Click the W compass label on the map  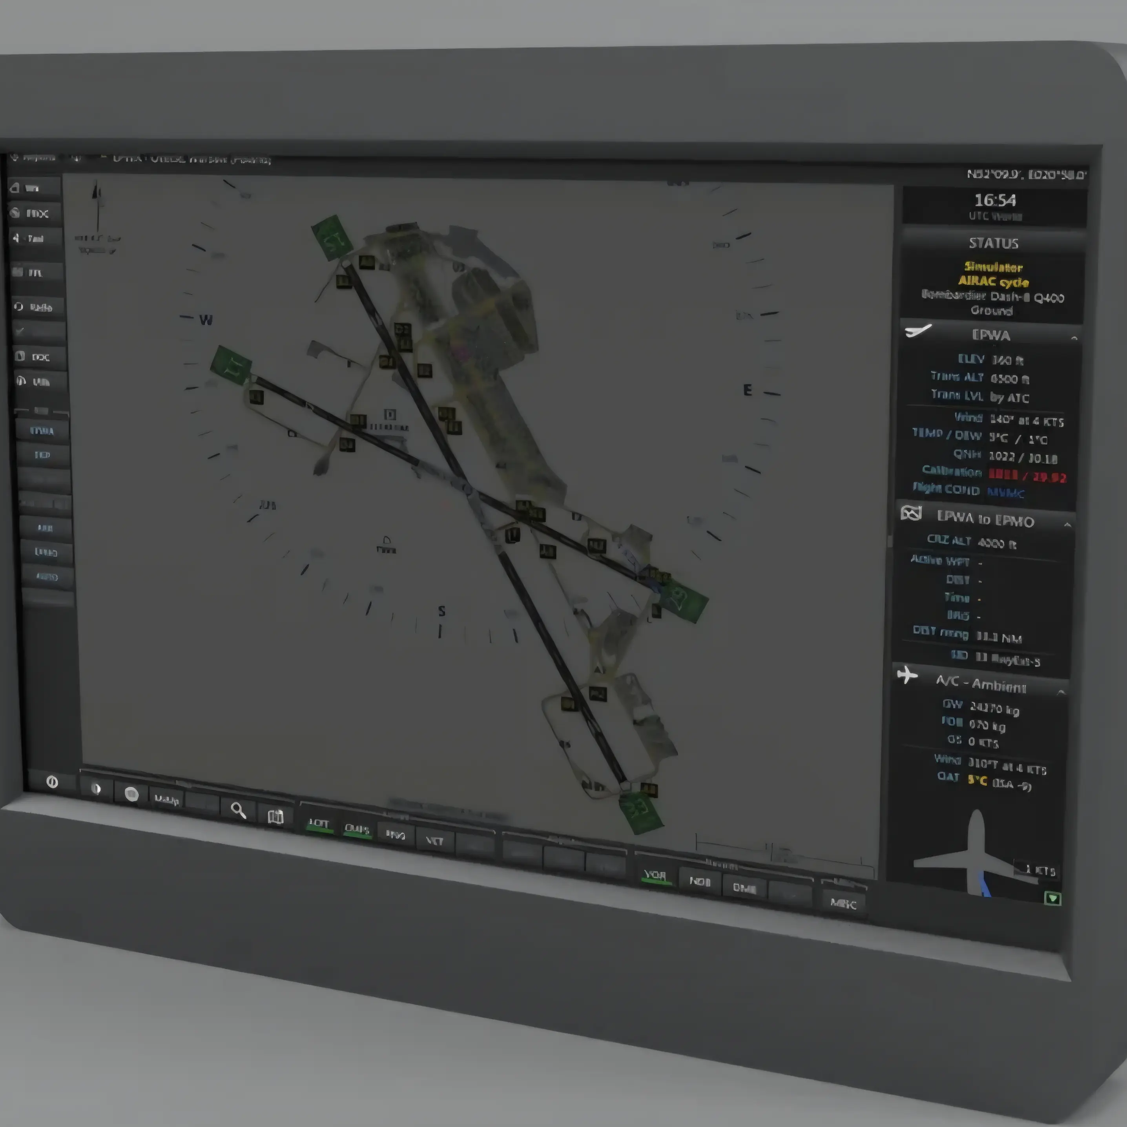click(x=206, y=320)
